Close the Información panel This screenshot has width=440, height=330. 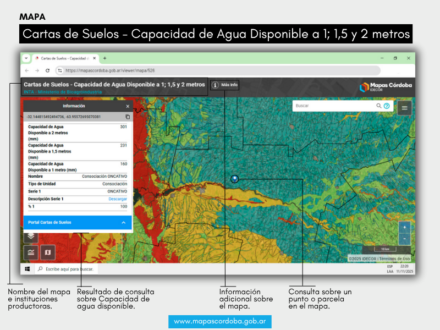[128, 106]
